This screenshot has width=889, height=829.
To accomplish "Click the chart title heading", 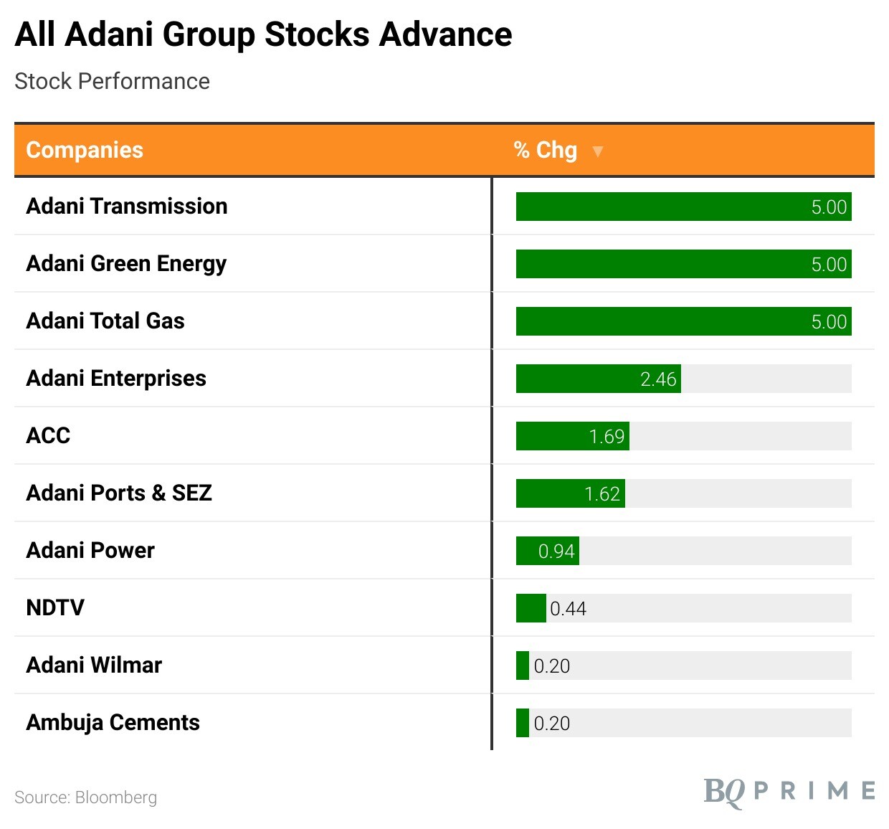I will pos(263,34).
